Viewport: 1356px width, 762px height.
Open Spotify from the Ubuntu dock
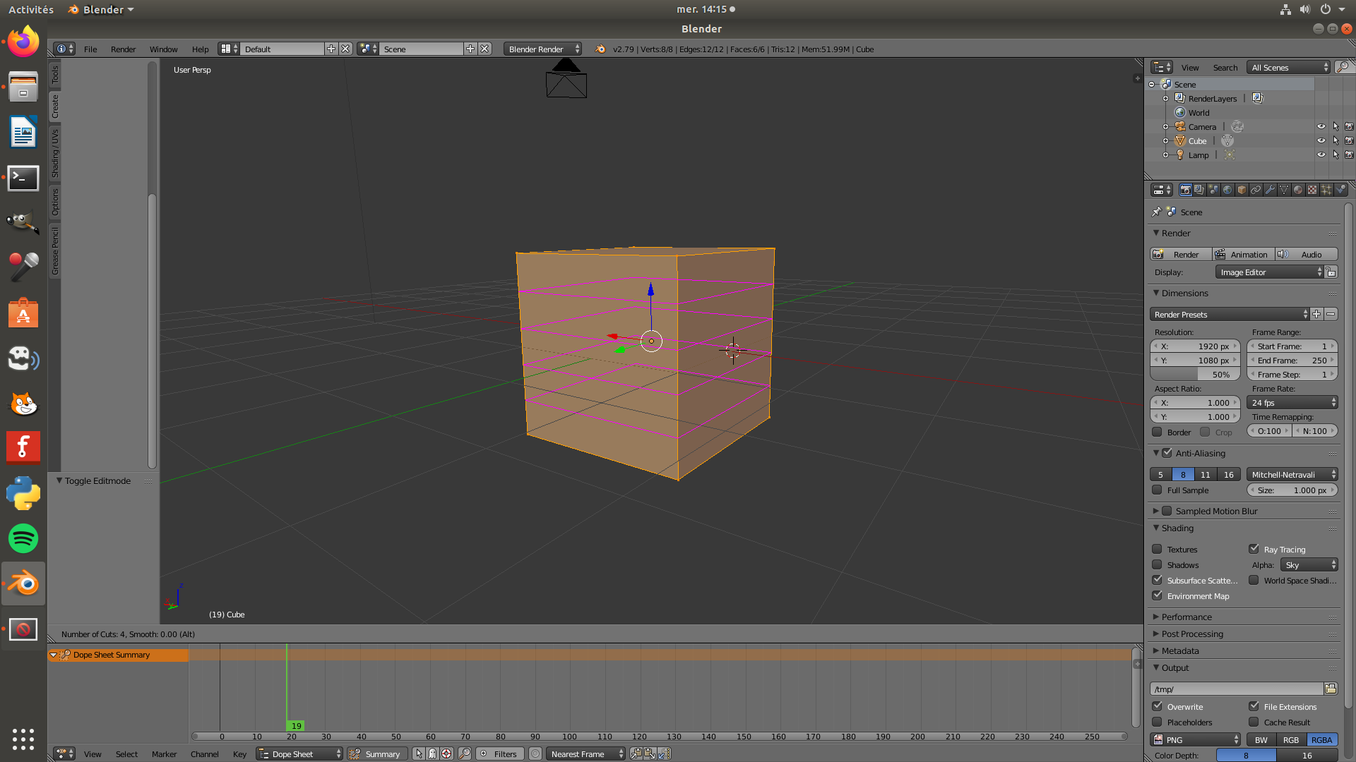[x=23, y=538]
